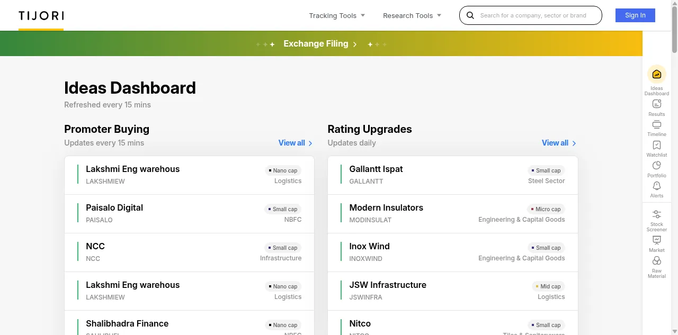Open Paisalo Digital company row
Viewport: 678px width, 335px height.
click(189, 214)
